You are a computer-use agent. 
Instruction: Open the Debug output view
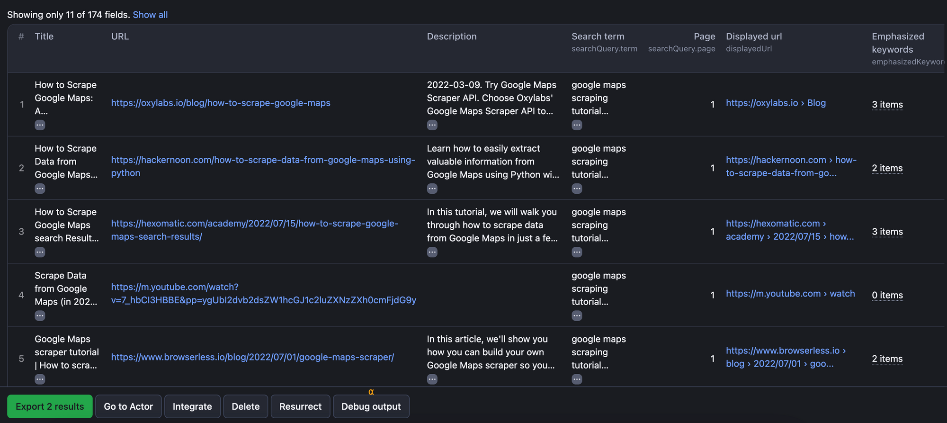click(371, 406)
